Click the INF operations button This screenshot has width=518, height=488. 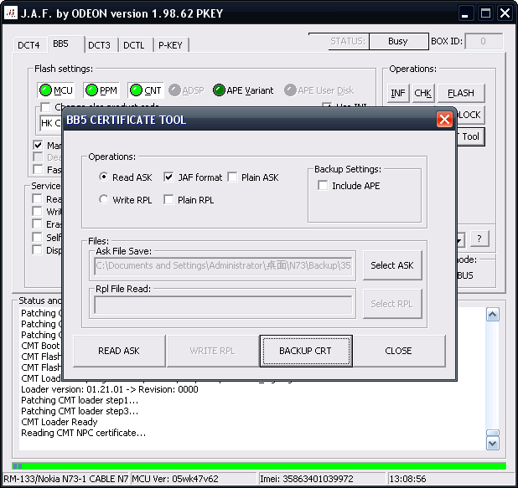(398, 93)
